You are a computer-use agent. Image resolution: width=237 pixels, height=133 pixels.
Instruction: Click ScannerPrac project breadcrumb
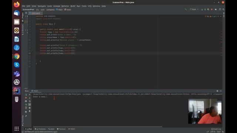28,10
